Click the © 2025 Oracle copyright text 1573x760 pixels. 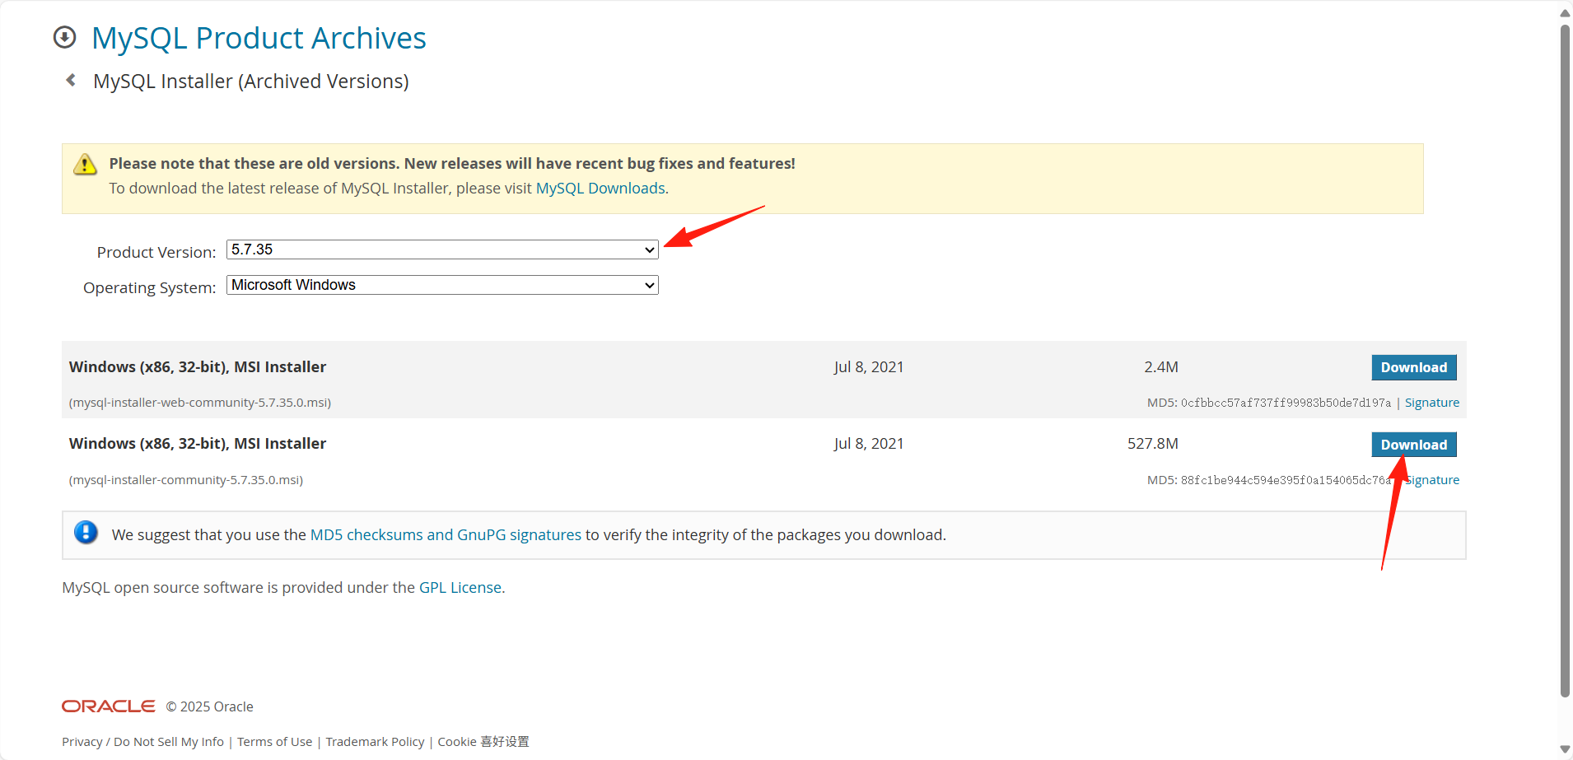pyautogui.click(x=209, y=706)
